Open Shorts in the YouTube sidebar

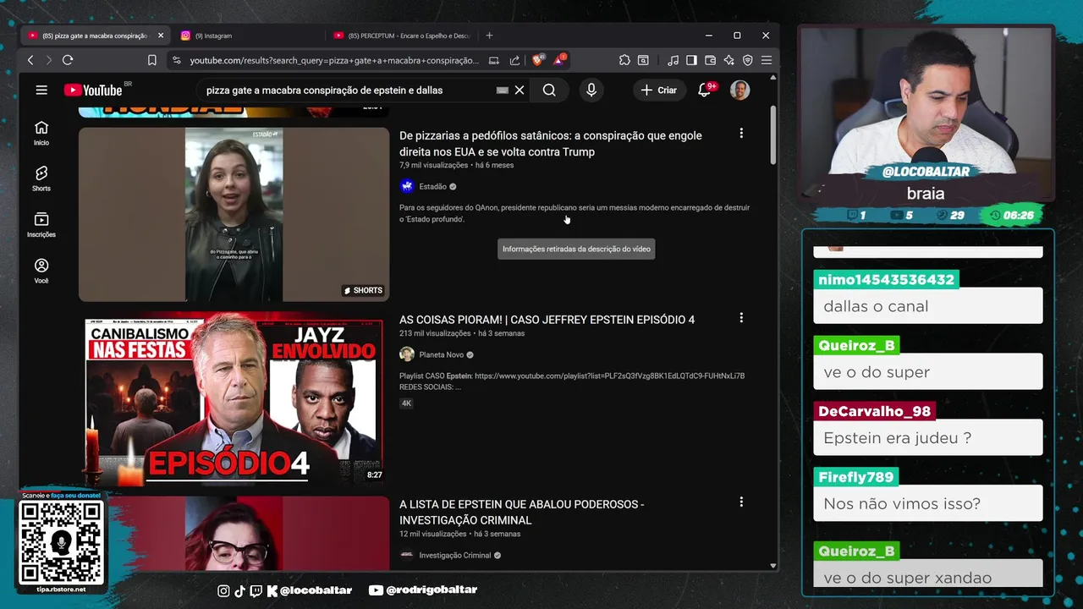click(x=41, y=179)
